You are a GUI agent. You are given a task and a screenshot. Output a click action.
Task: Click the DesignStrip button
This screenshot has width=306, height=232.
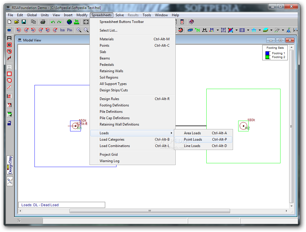click(x=10, y=165)
